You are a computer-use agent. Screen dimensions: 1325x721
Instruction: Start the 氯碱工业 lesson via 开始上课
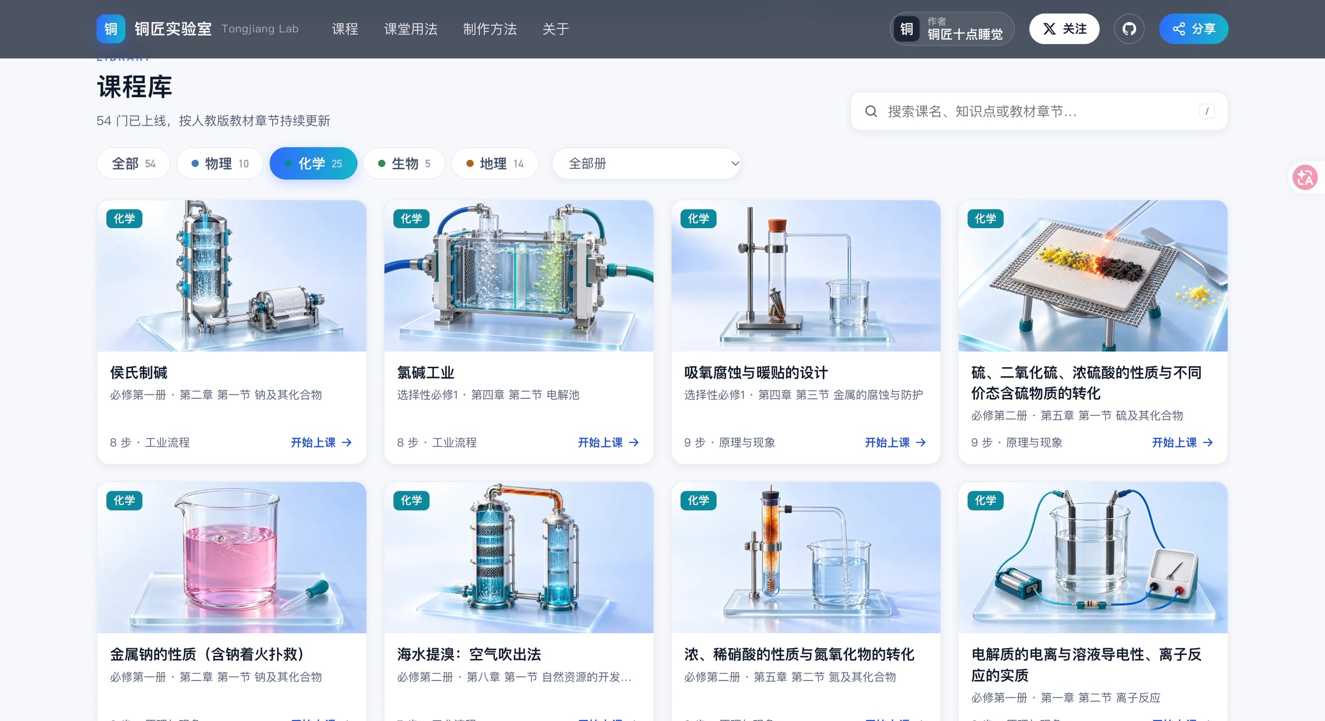coord(608,442)
